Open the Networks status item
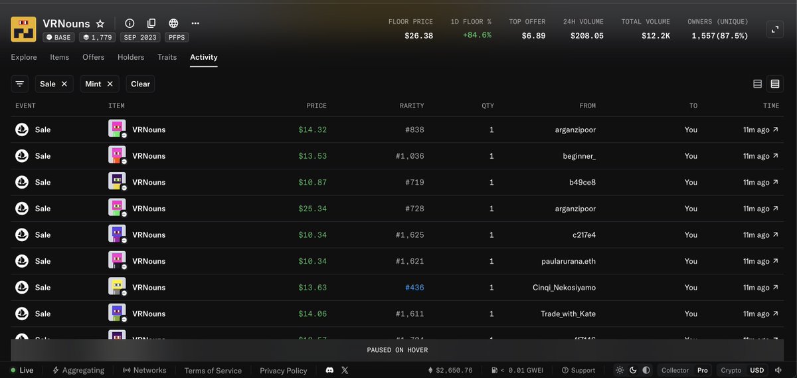 [x=144, y=370]
